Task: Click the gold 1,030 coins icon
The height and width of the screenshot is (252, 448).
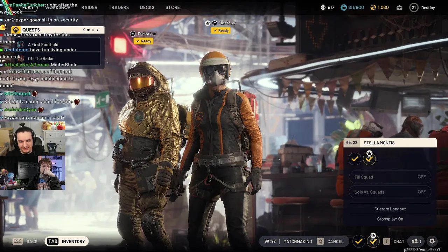Action: click(373, 7)
